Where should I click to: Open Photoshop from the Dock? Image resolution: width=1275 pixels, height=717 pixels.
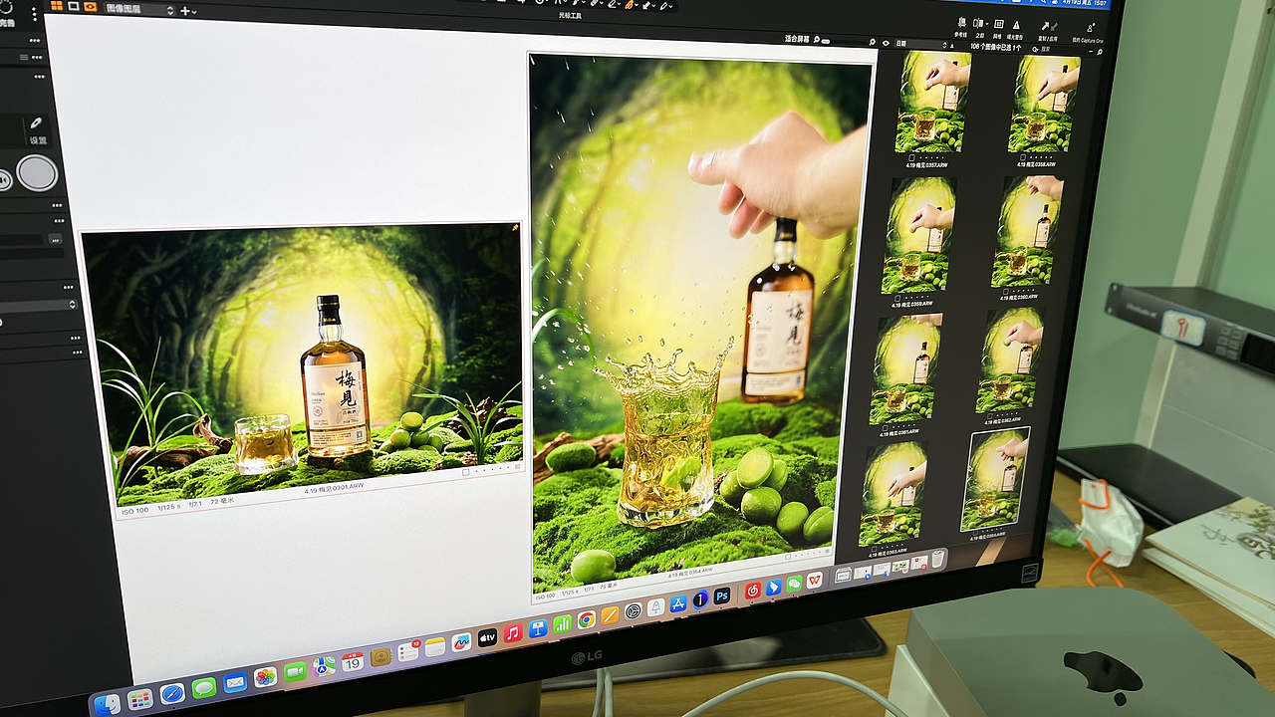(x=722, y=595)
